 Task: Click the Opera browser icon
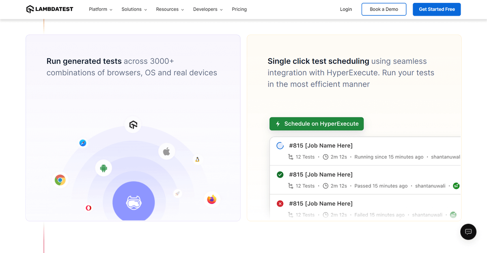[x=88, y=208]
